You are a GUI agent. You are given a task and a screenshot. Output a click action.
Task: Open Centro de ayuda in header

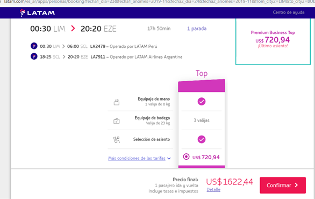(289, 12)
